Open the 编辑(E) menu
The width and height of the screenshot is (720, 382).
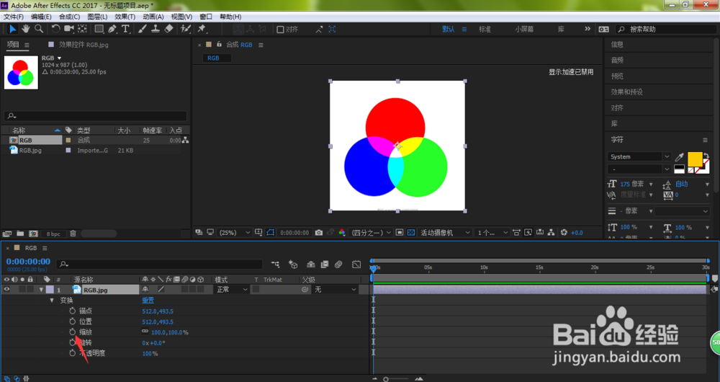(x=41, y=17)
